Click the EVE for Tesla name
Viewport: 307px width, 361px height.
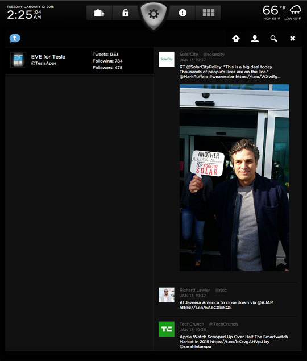point(48,57)
